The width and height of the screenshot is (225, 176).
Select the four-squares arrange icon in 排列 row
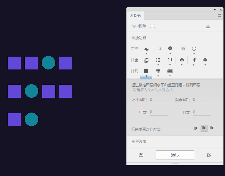click(x=146, y=71)
